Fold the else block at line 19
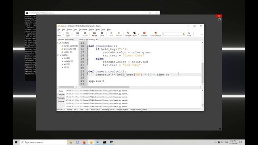Viewport: 258px width, 145px height. pyautogui.click(x=87, y=59)
